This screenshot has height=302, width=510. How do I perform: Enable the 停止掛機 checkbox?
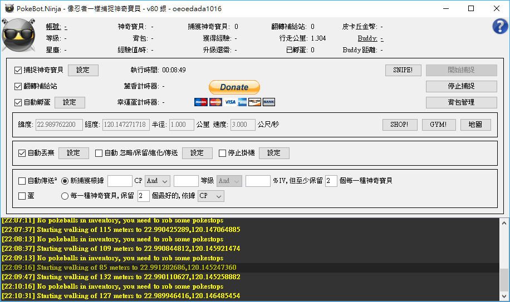click(223, 153)
